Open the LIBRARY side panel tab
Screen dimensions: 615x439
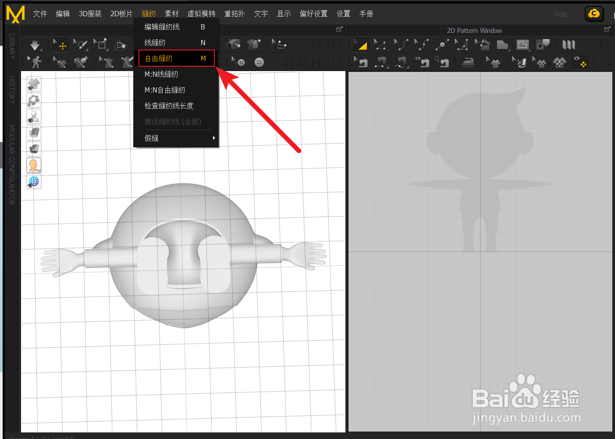(x=12, y=46)
